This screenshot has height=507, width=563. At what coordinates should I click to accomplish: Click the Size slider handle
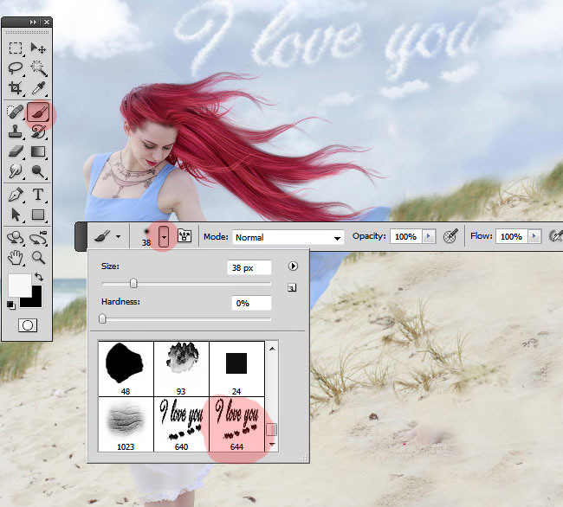[x=133, y=283]
